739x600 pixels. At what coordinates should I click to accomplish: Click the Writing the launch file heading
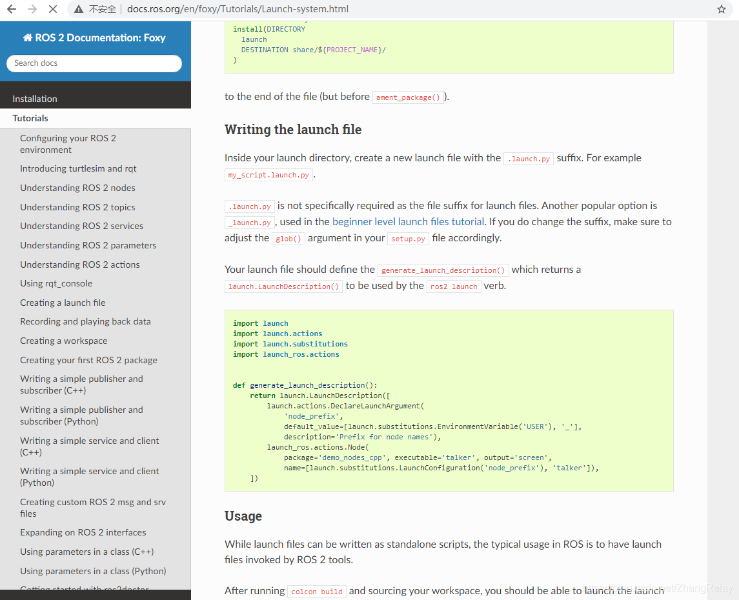click(292, 130)
